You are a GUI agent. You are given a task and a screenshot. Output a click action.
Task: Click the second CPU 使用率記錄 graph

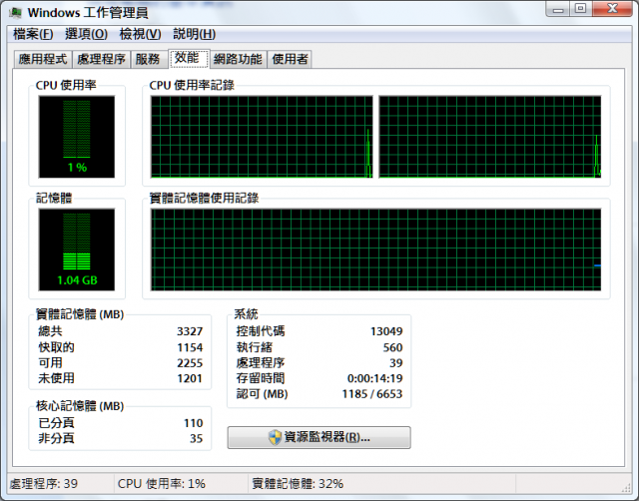[x=490, y=137]
